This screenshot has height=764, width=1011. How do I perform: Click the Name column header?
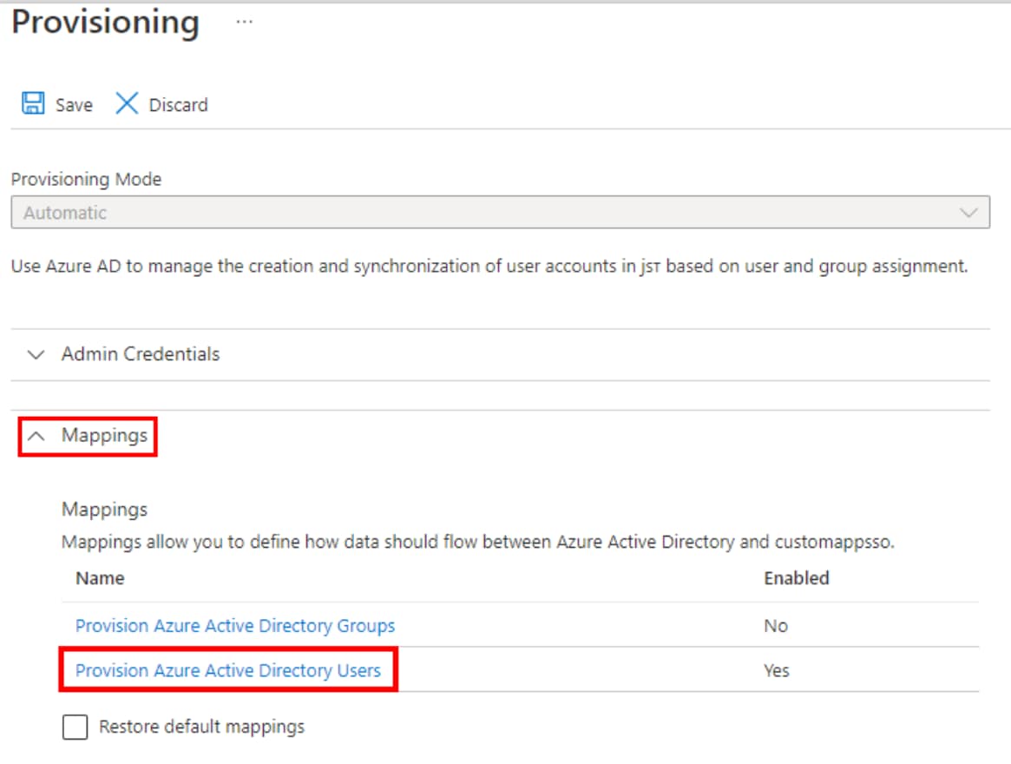coord(100,578)
